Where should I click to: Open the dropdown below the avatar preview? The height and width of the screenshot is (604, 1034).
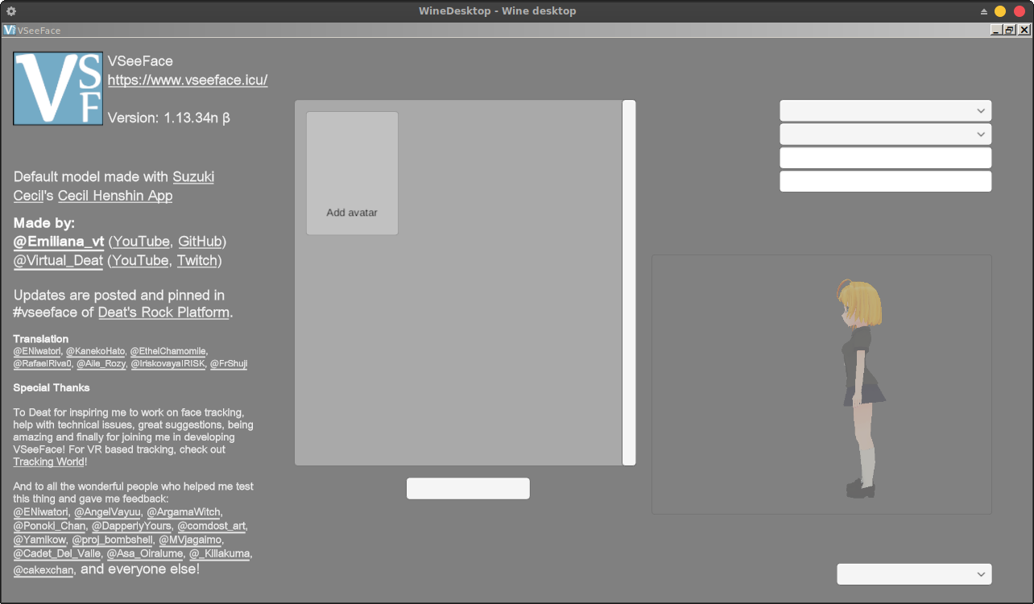coord(914,574)
